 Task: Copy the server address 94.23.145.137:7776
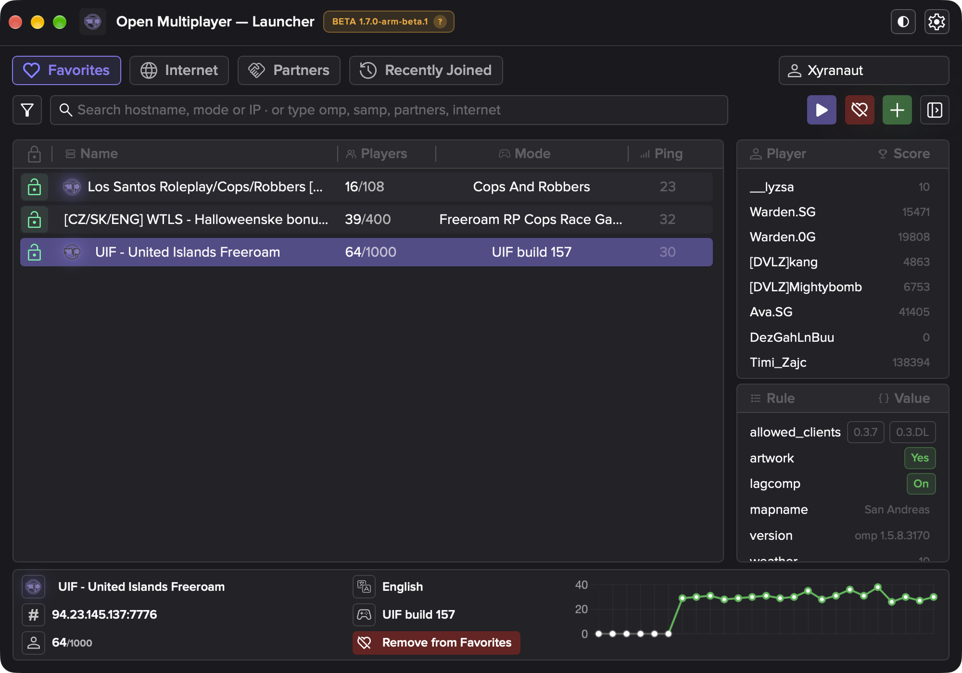[104, 614]
